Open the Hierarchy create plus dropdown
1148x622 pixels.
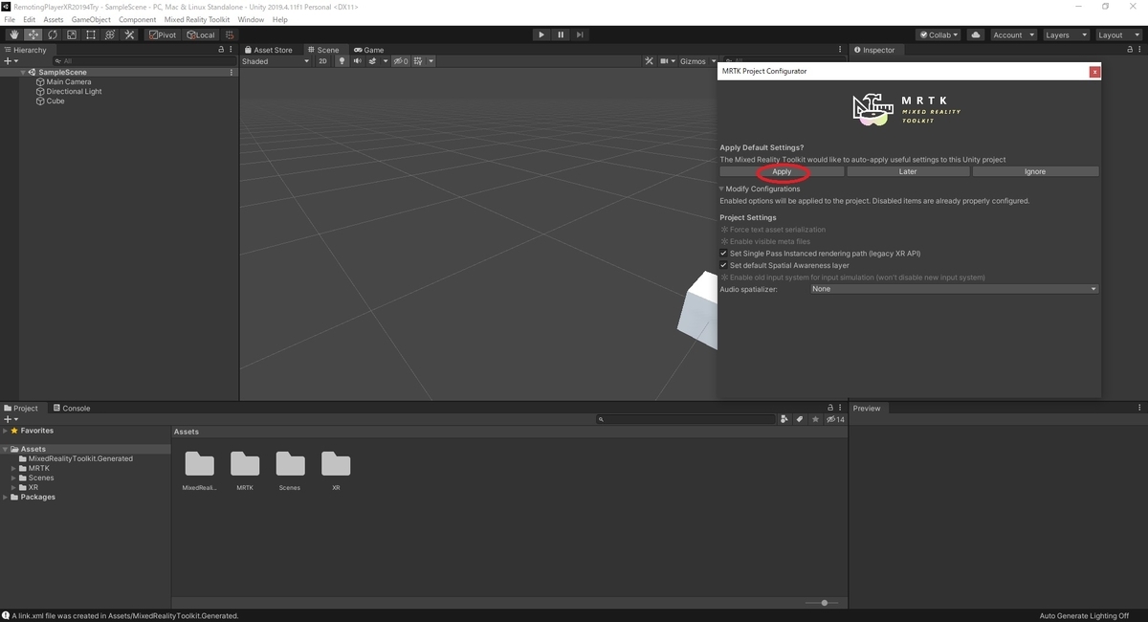11,61
